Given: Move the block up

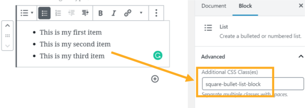Looking at the screenshot, I should pyautogui.click(x=7, y=25).
